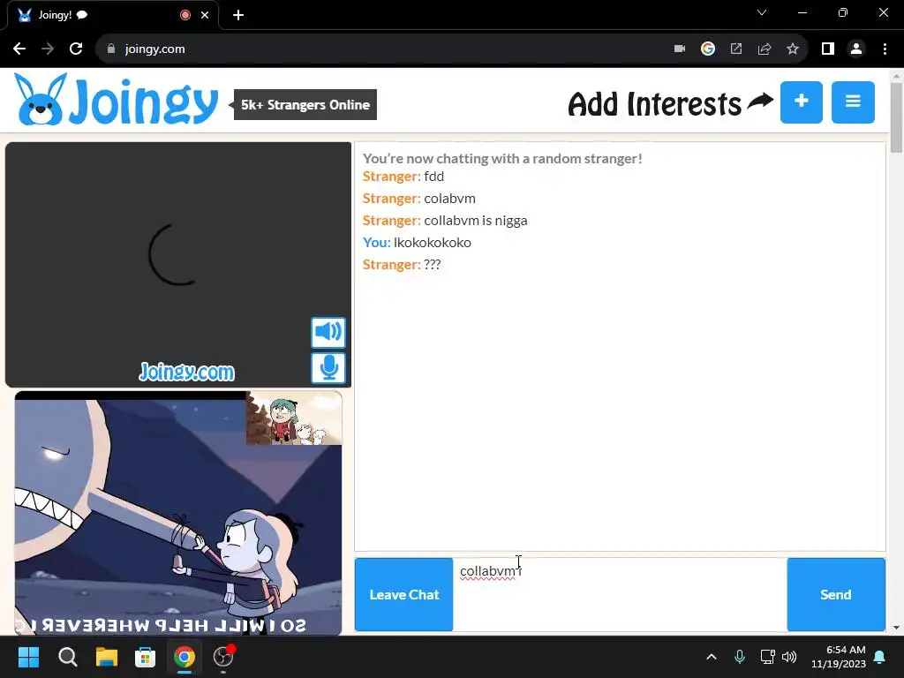Open OBS Studio from taskbar
Image resolution: width=904 pixels, height=678 pixels.
[223, 657]
